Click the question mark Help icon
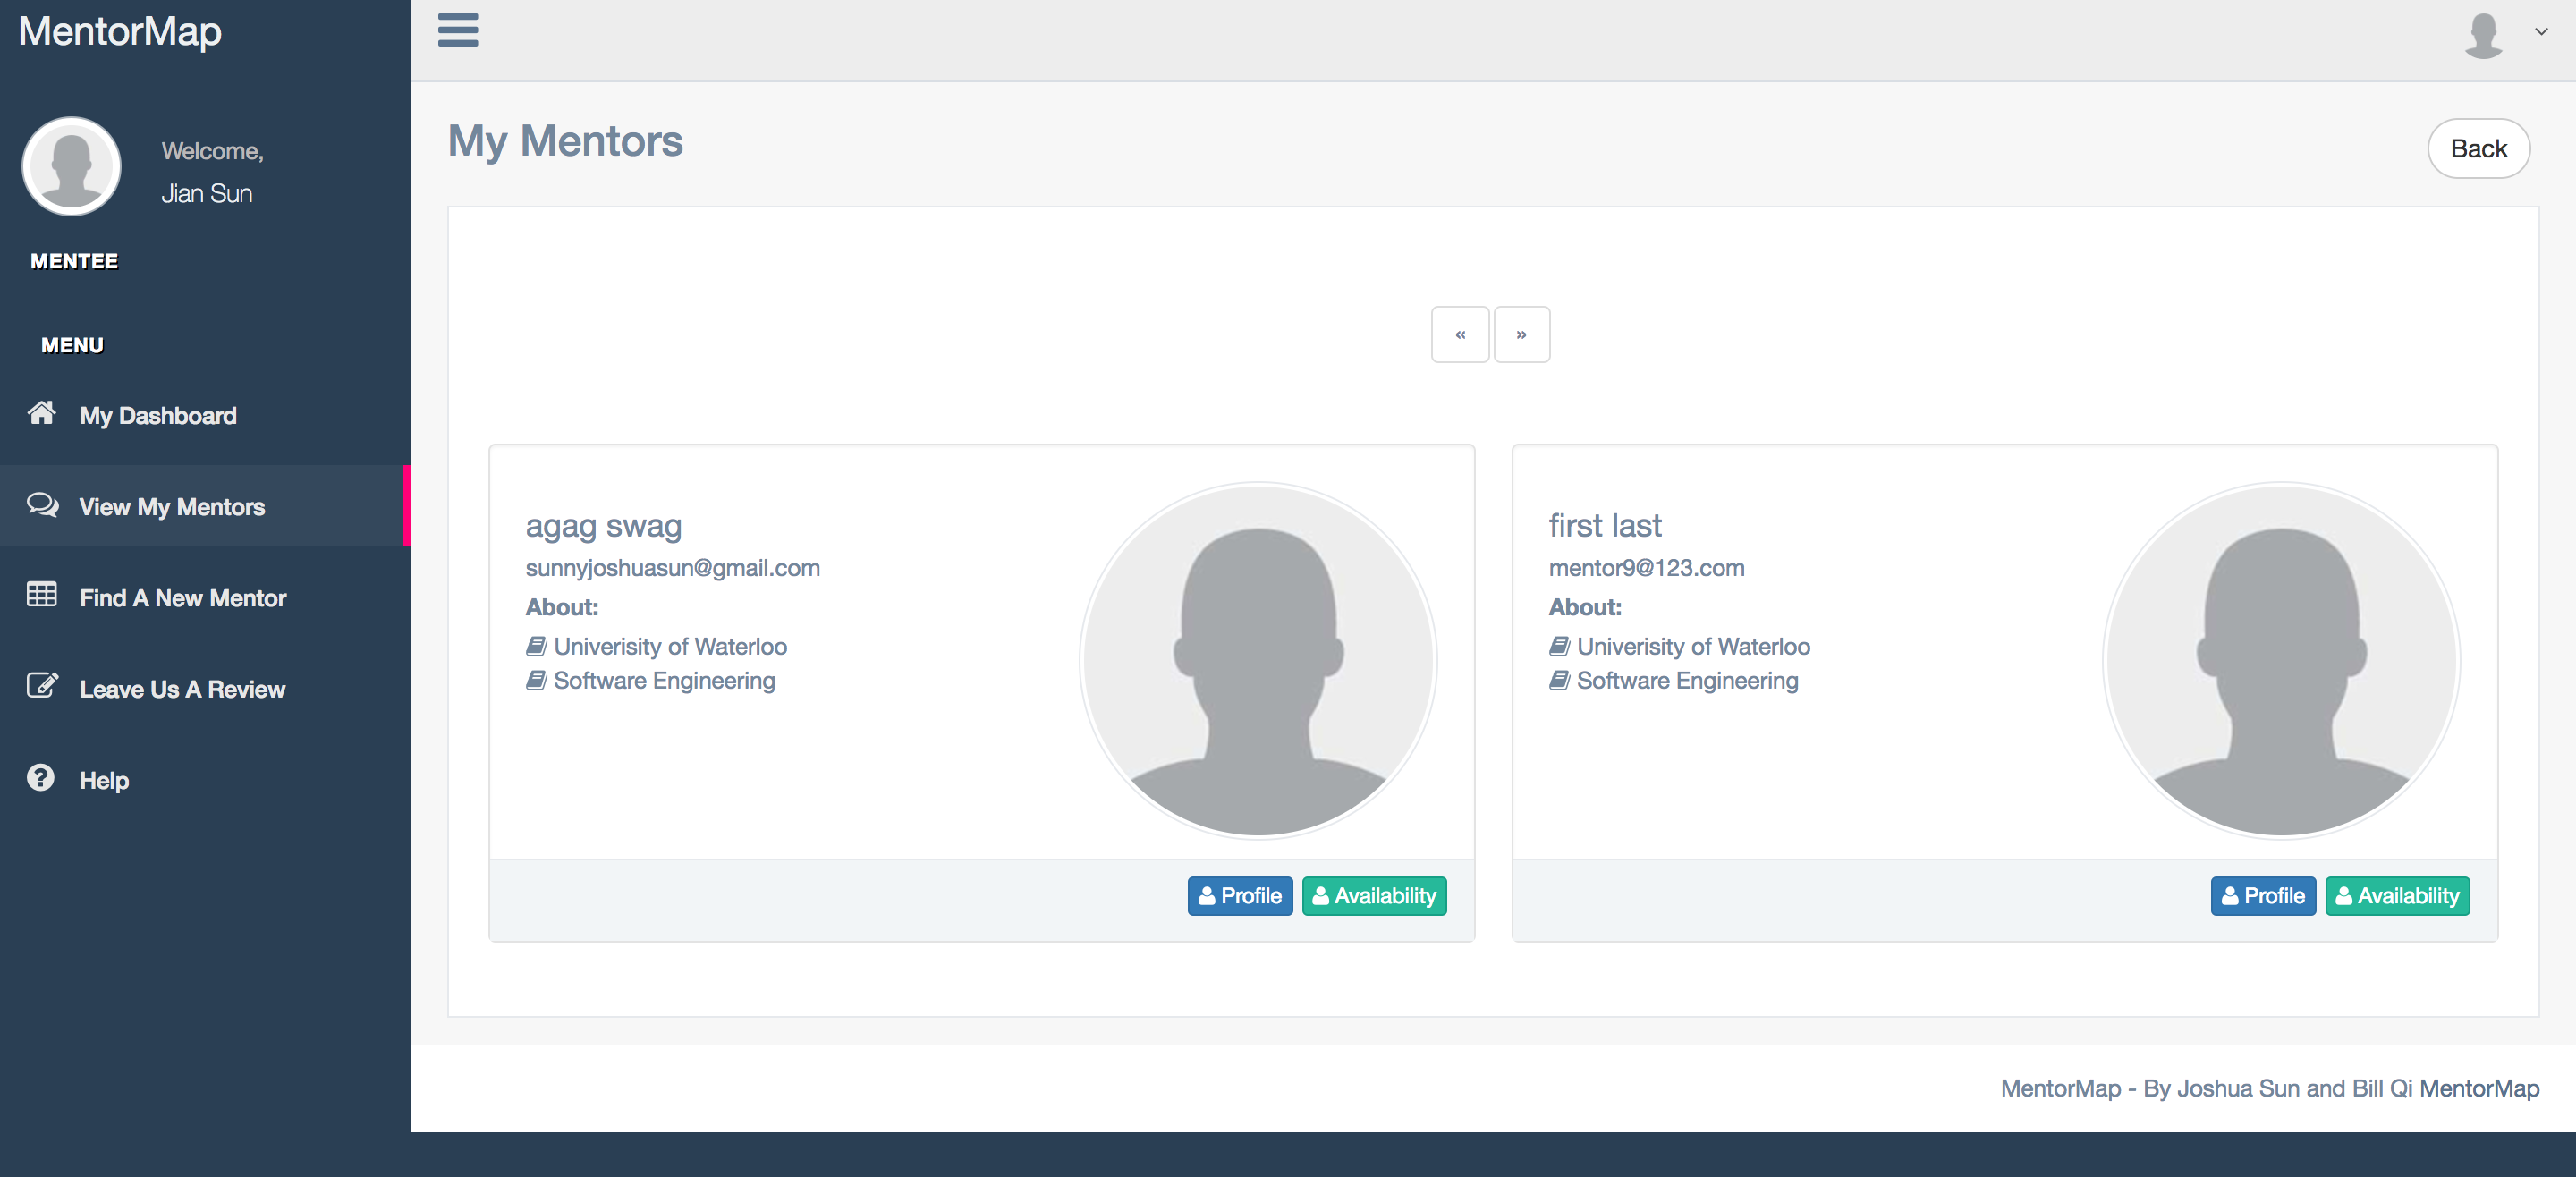 (x=41, y=778)
